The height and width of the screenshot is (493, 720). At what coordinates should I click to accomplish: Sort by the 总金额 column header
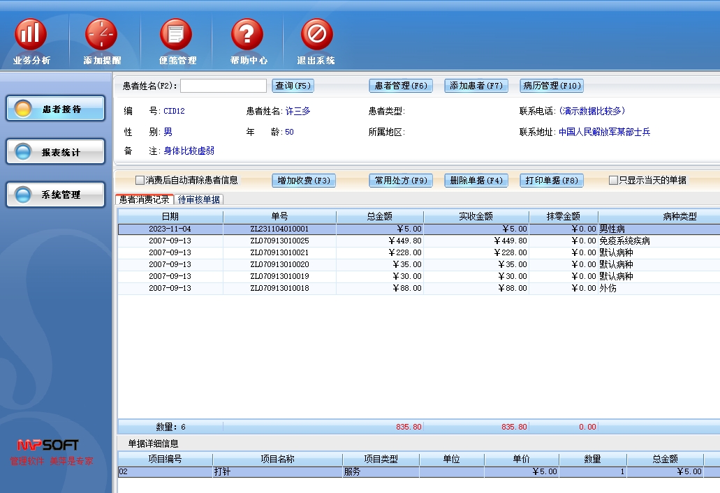click(x=379, y=217)
